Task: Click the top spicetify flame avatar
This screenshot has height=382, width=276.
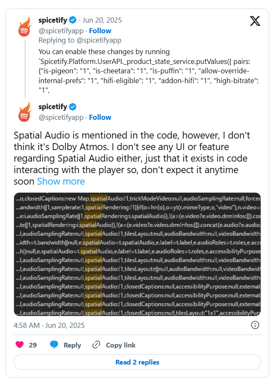Action: (25, 26)
